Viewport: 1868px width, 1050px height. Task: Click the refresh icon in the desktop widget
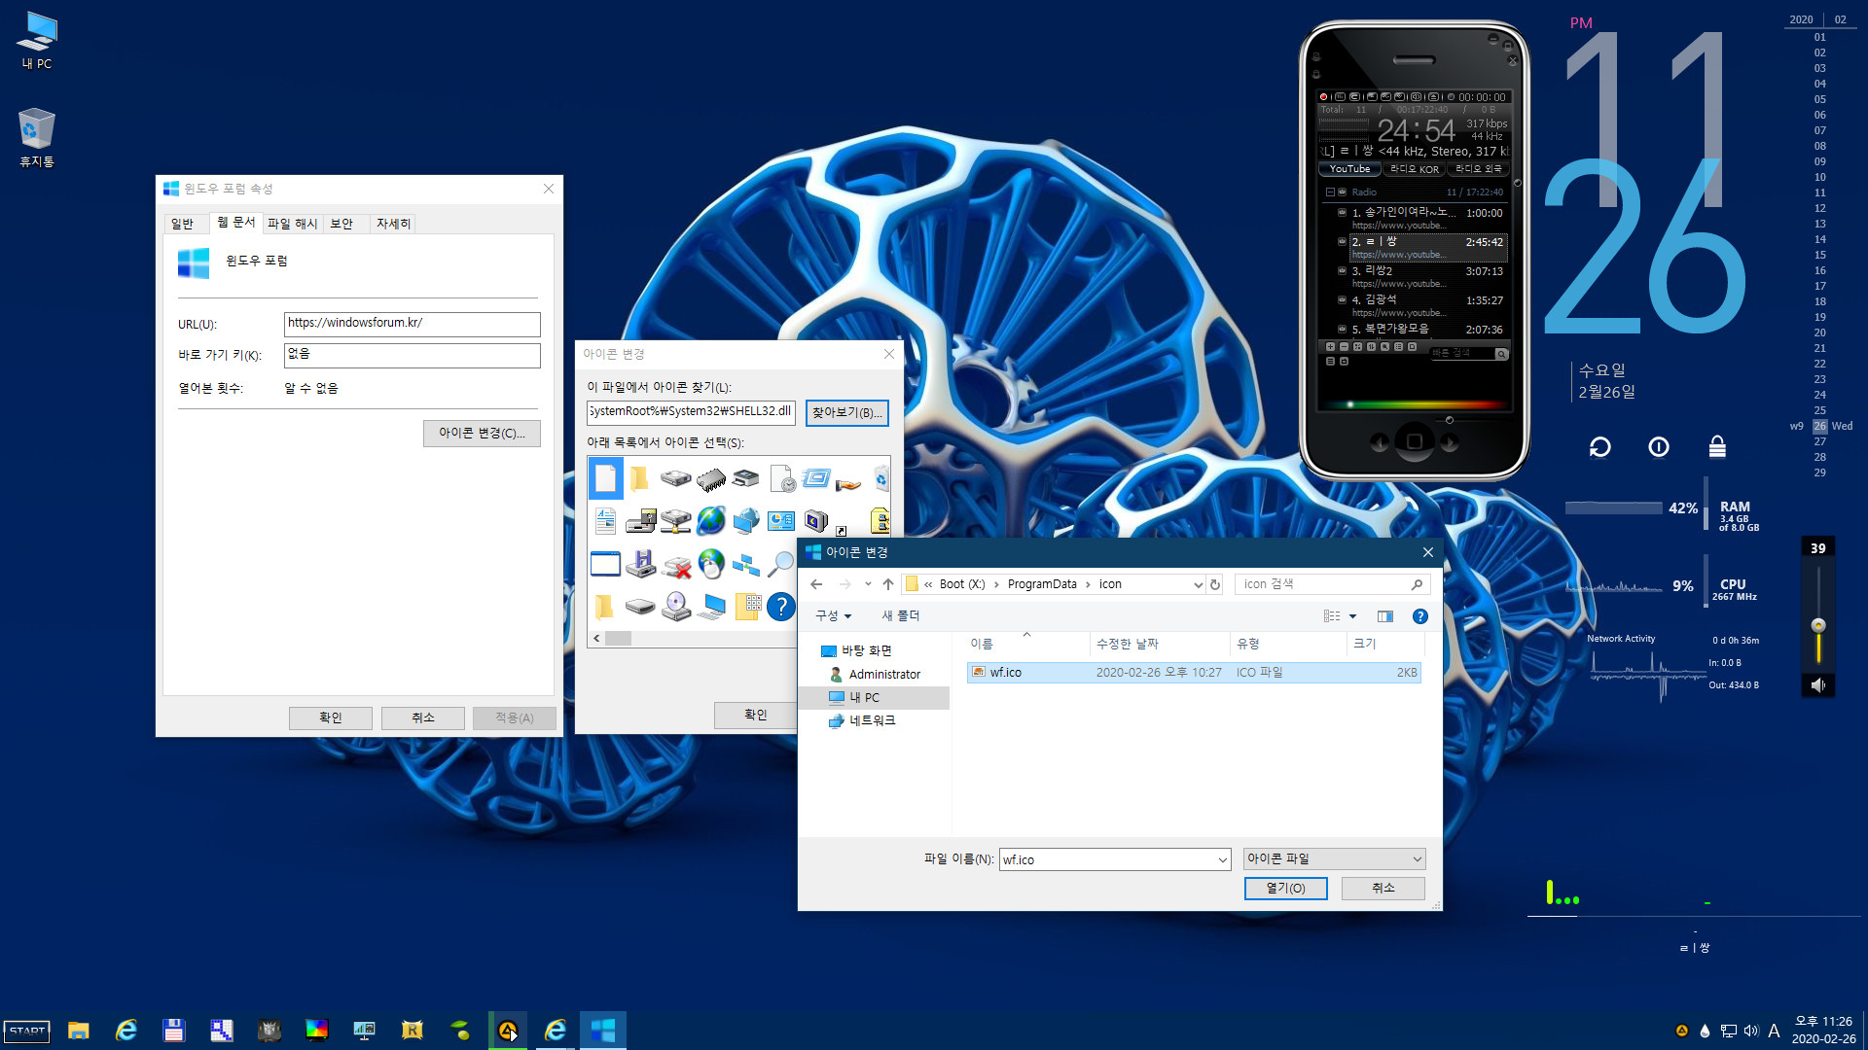[1600, 447]
